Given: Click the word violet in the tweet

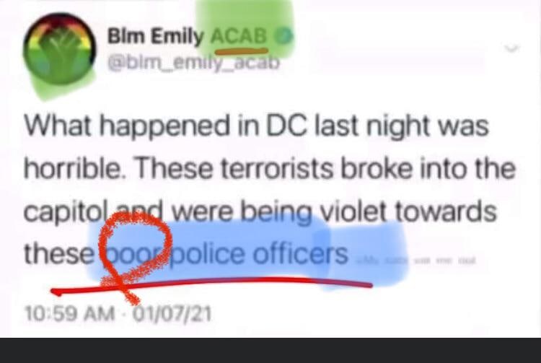Looking at the screenshot, I should (354, 211).
